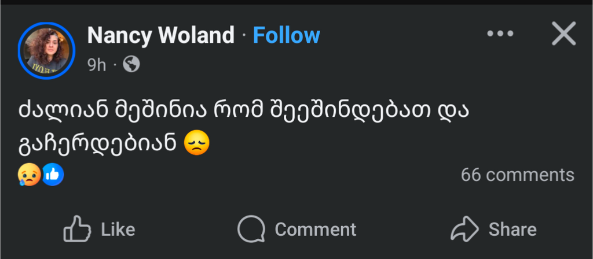Screen dimensions: 593x259
Task: Follow Nancy Woland
Action: (x=287, y=36)
